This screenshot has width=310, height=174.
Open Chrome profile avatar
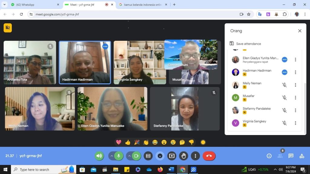pyautogui.click(x=297, y=14)
